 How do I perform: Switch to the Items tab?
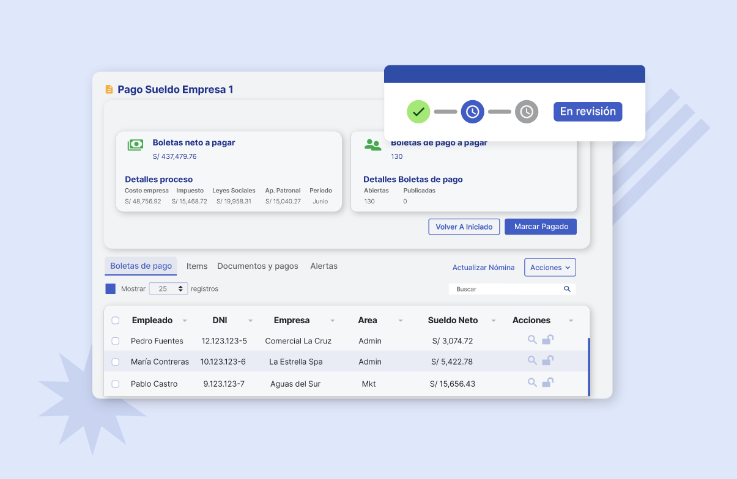click(197, 266)
